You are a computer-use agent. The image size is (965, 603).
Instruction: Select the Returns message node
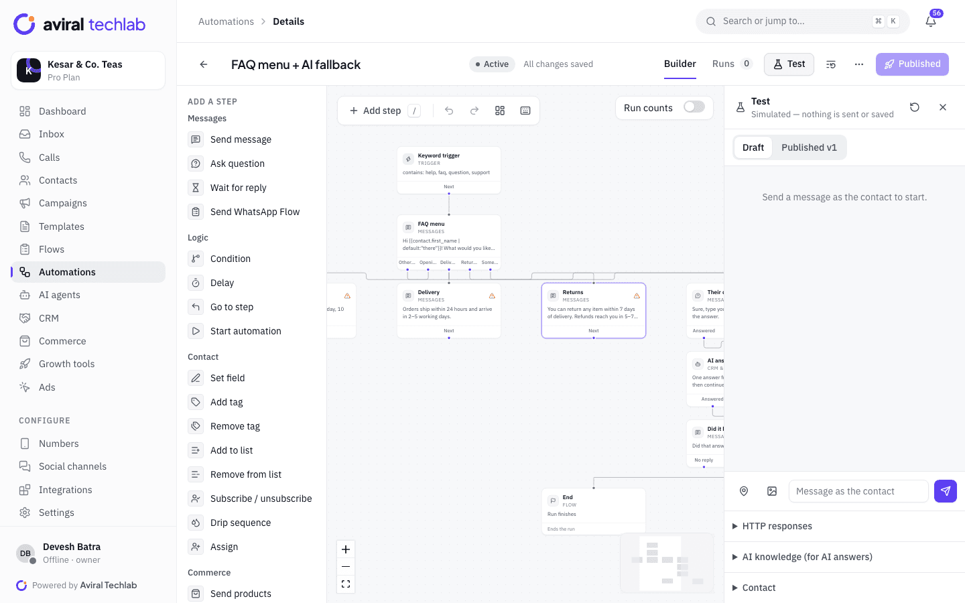(594, 311)
